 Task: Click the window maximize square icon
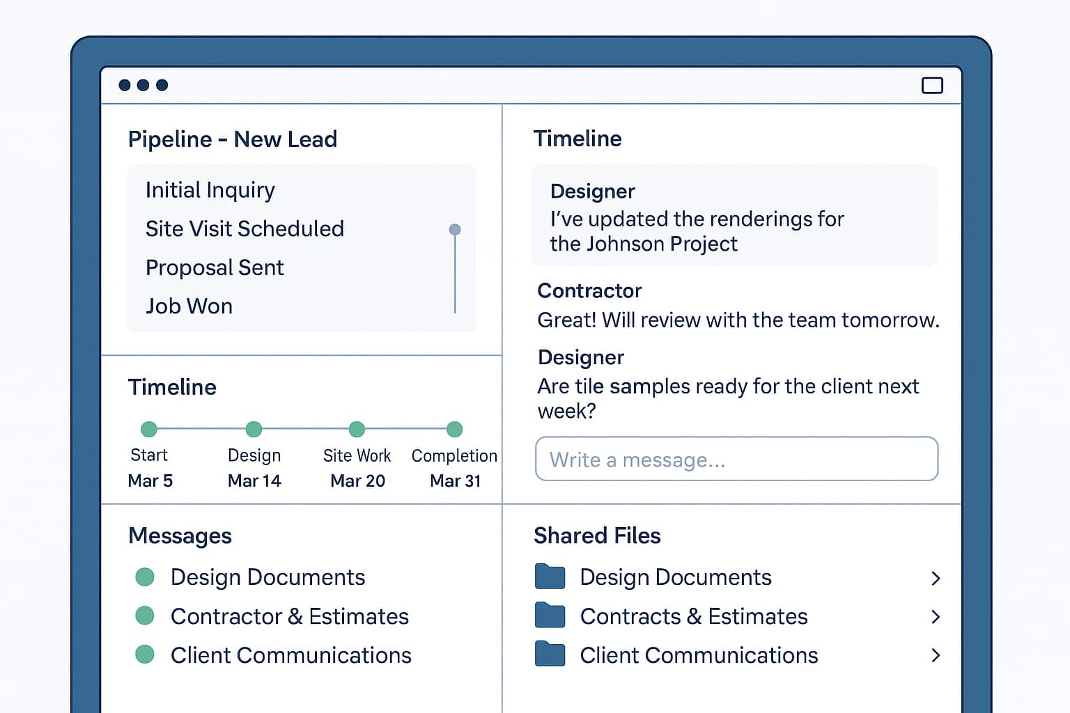pyautogui.click(x=932, y=85)
